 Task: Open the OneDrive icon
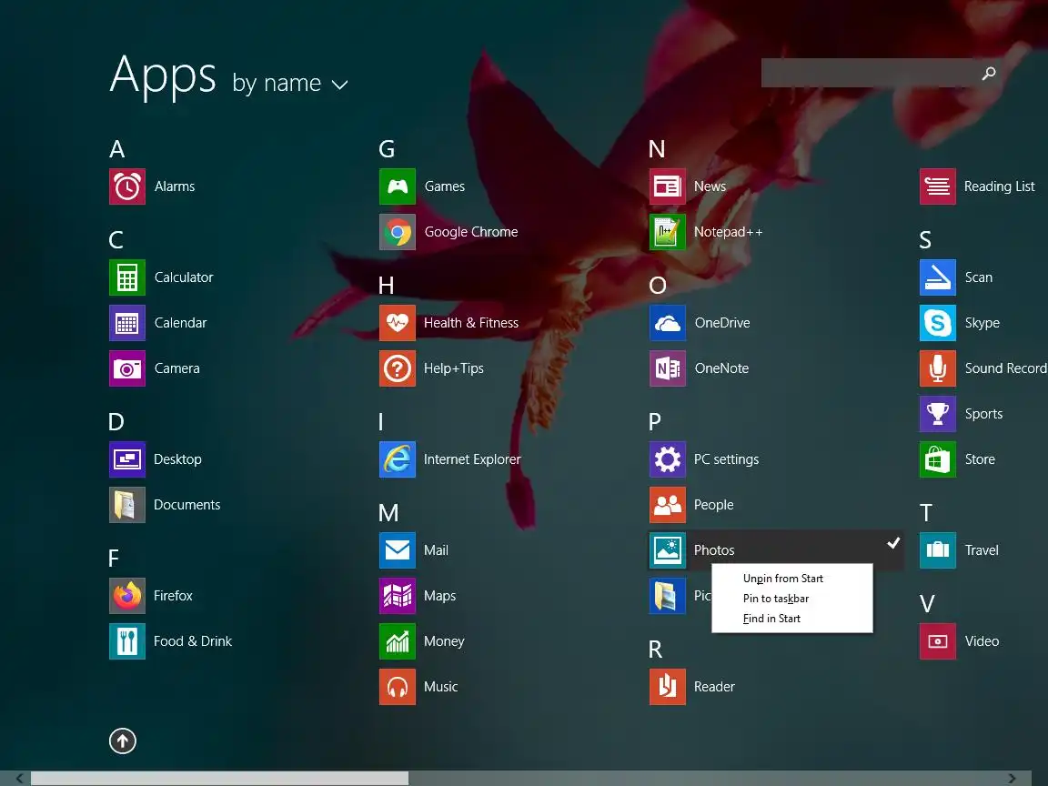click(667, 323)
